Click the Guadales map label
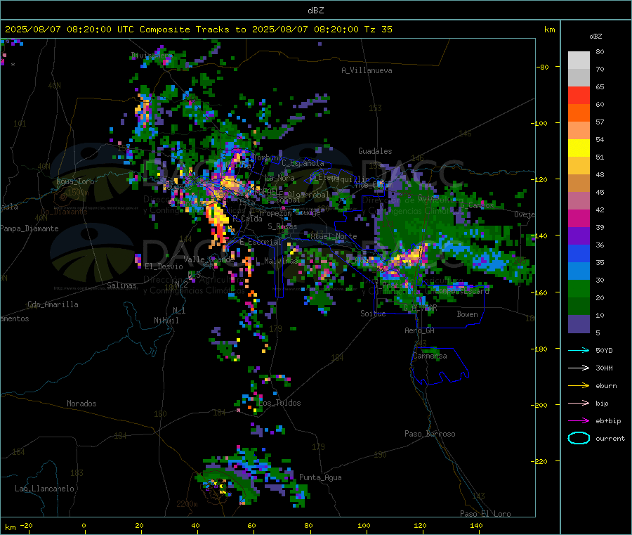The width and height of the screenshot is (632, 535). [x=375, y=151]
